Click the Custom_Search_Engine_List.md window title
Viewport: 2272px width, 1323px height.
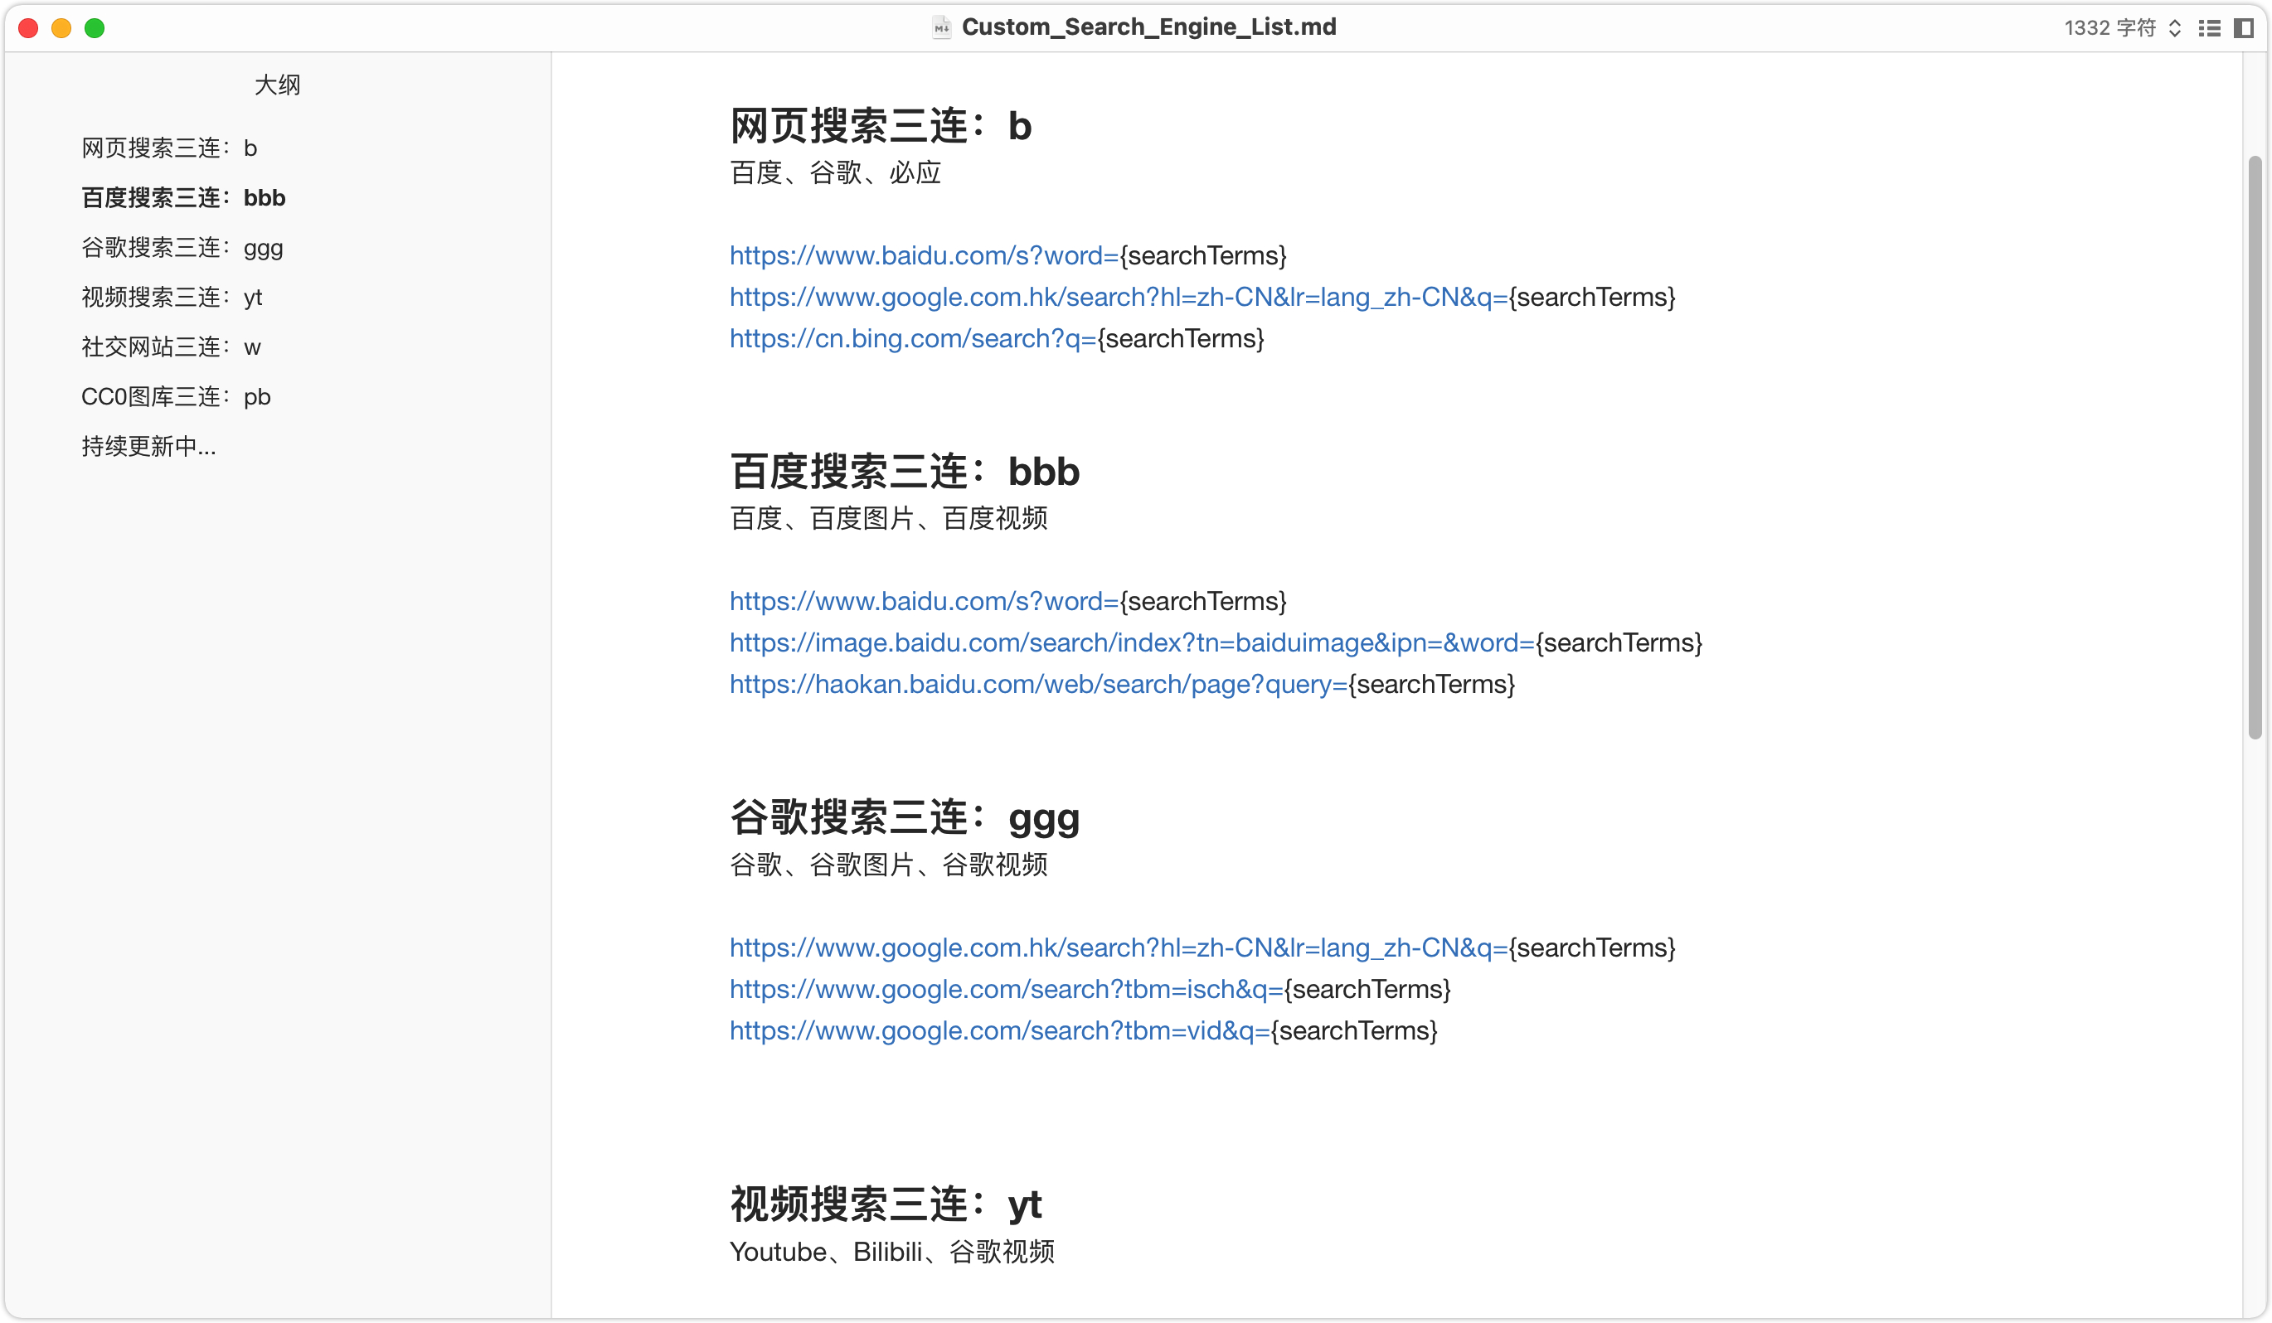pyautogui.click(x=1148, y=28)
